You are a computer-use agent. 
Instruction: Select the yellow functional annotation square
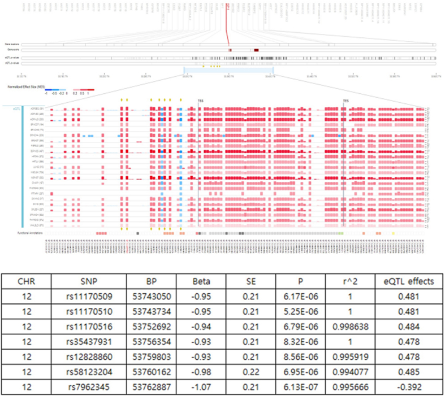(x=393, y=233)
